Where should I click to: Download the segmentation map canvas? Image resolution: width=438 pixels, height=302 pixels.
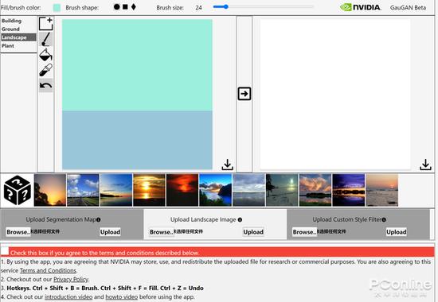pos(228,165)
